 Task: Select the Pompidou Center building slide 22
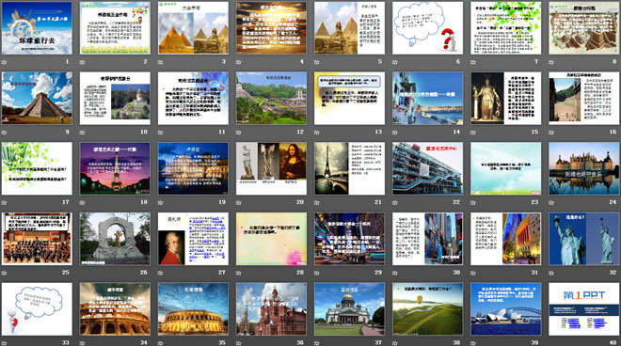[x=428, y=168]
